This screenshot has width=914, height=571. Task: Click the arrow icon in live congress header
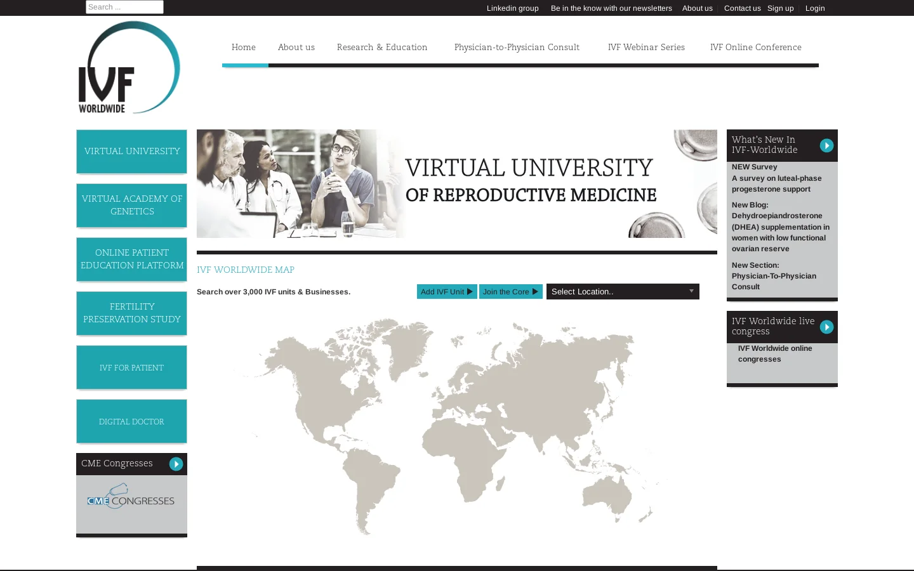coord(826,327)
